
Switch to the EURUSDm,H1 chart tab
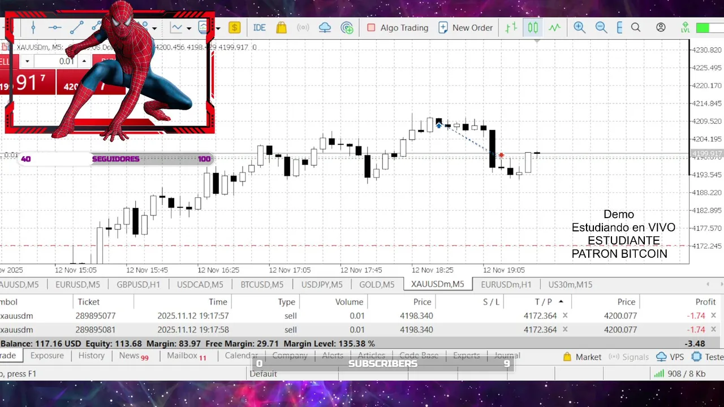[506, 284]
